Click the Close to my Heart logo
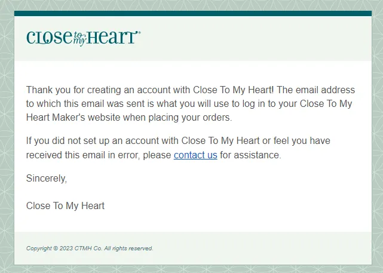This screenshot has height=273, width=383. pos(84,38)
